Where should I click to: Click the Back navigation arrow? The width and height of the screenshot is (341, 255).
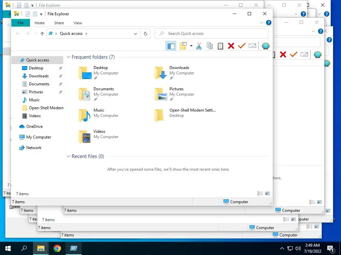click(x=18, y=34)
